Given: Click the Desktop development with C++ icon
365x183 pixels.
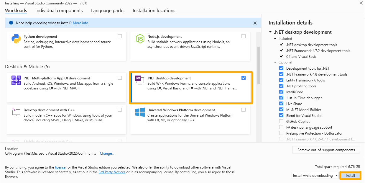Looking at the screenshot, I should [x=16, y=112].
